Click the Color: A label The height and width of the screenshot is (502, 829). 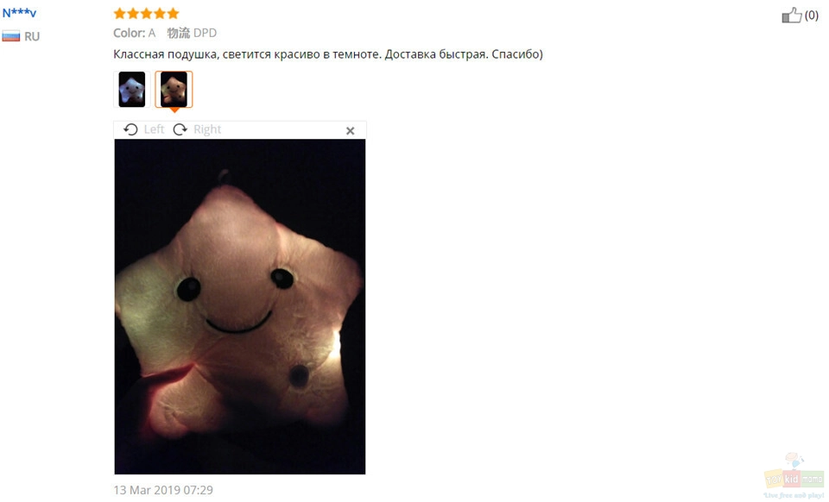coord(135,33)
